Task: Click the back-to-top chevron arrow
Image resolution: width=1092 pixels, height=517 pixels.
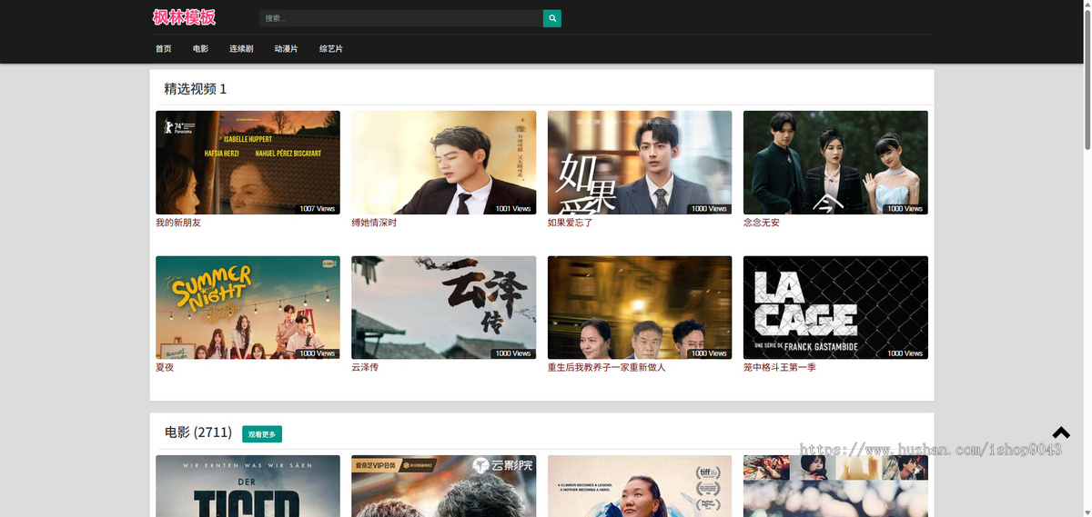Action: [1061, 432]
